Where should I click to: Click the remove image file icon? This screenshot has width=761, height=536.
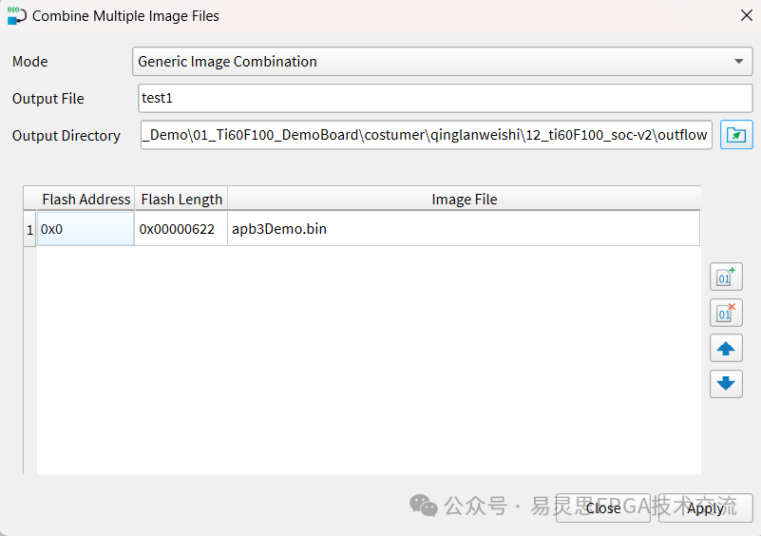726,312
